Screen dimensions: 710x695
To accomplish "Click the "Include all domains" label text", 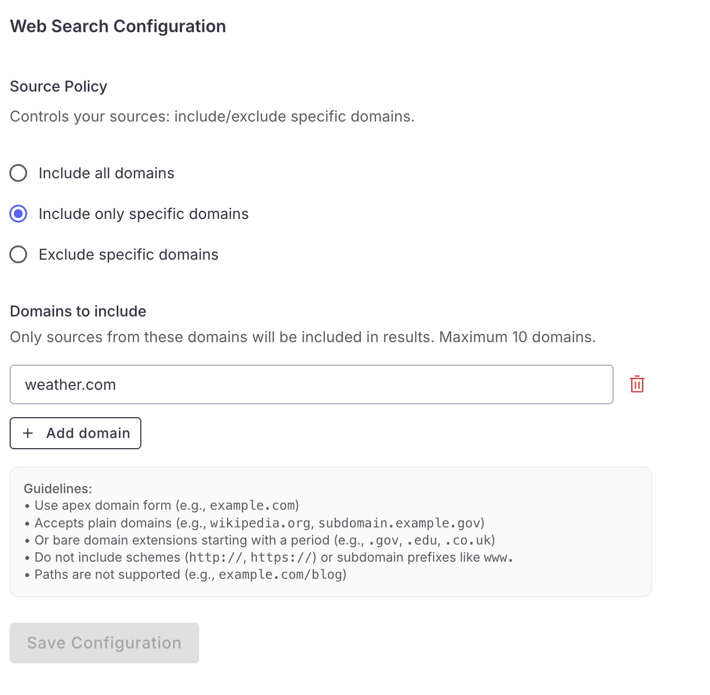I will 106,173.
